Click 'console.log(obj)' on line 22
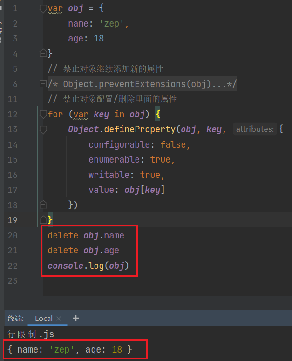 [x=88, y=266]
